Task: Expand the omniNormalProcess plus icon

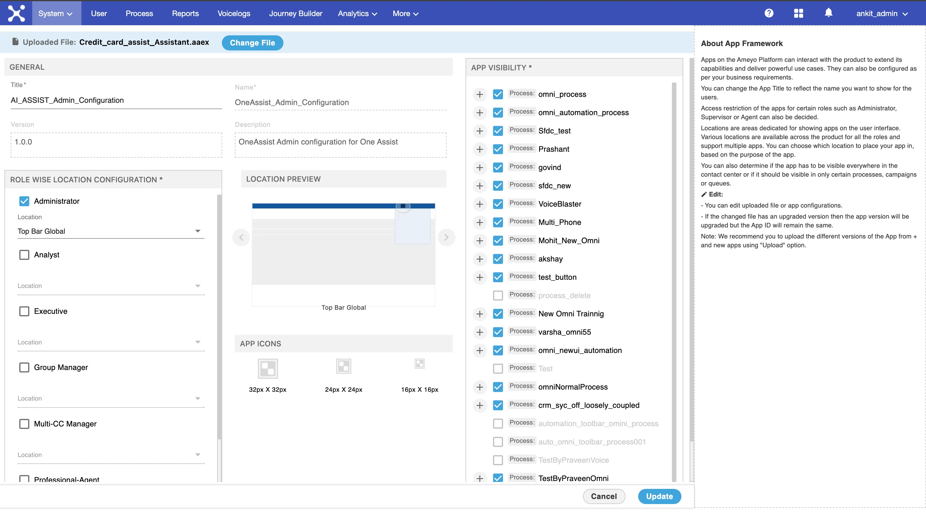Action: click(x=480, y=387)
